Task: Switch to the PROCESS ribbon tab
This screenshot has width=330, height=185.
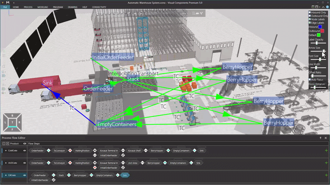Action: pyautogui.click(x=28, y=7)
